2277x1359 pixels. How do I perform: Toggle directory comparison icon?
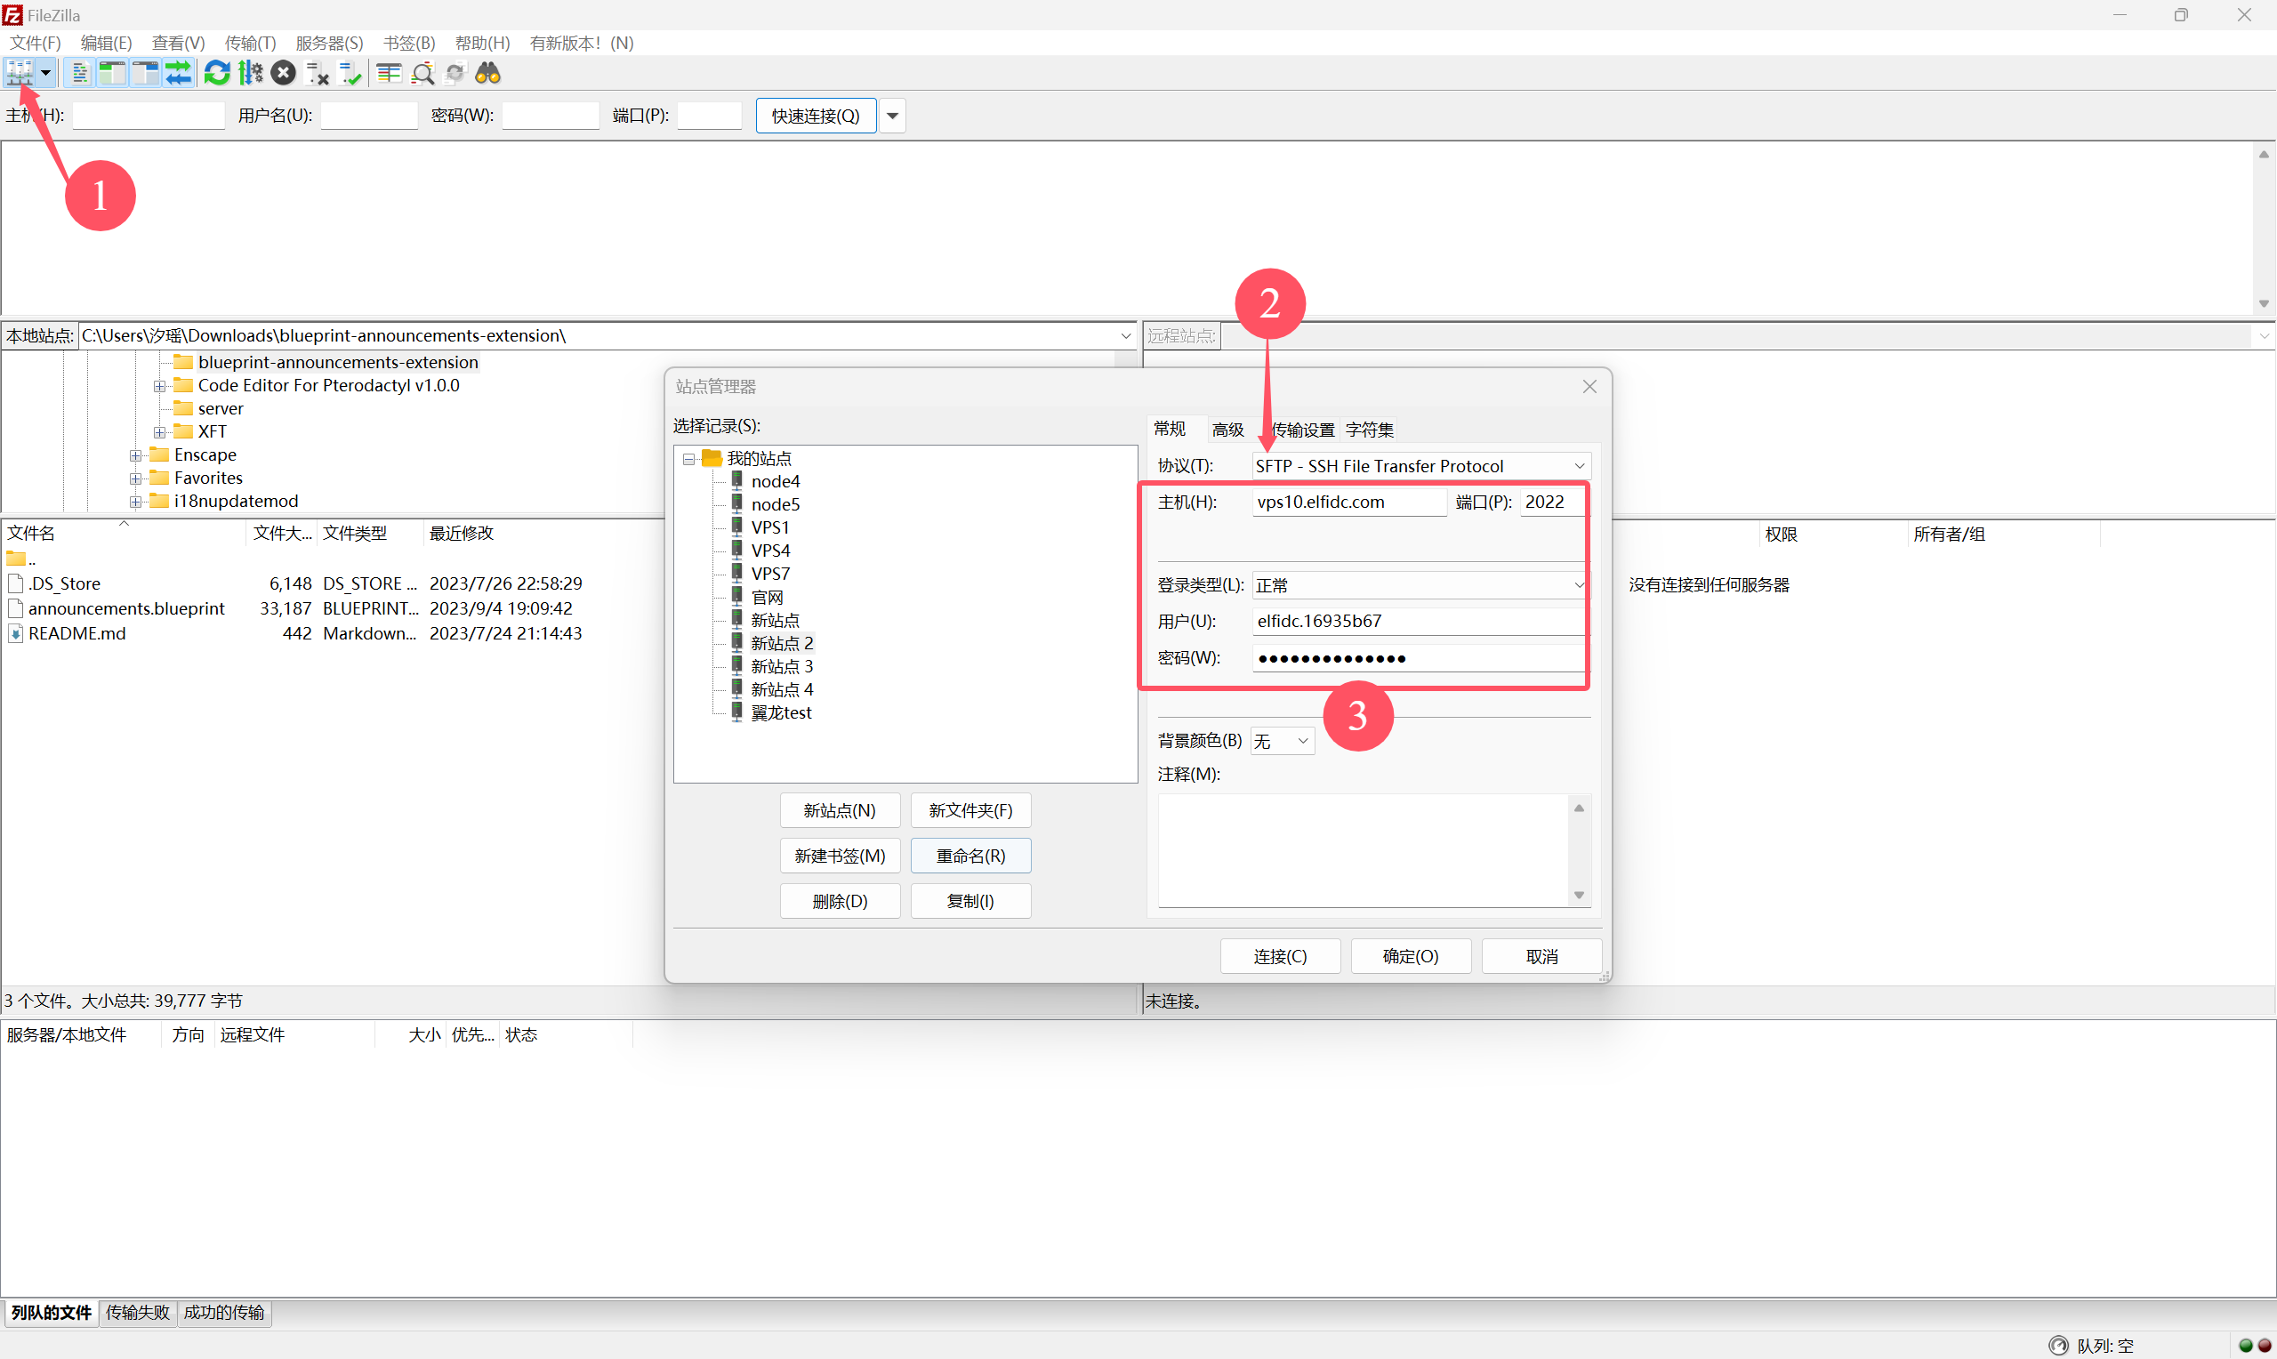tap(422, 73)
